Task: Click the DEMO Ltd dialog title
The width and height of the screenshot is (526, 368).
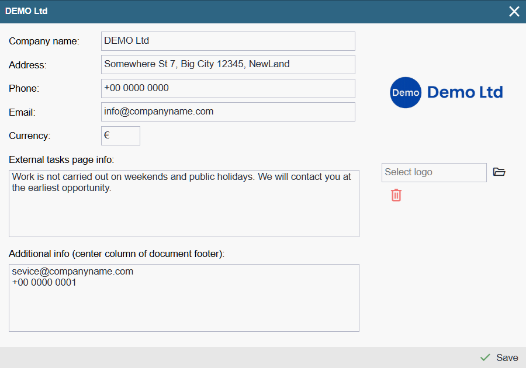Action: click(26, 11)
